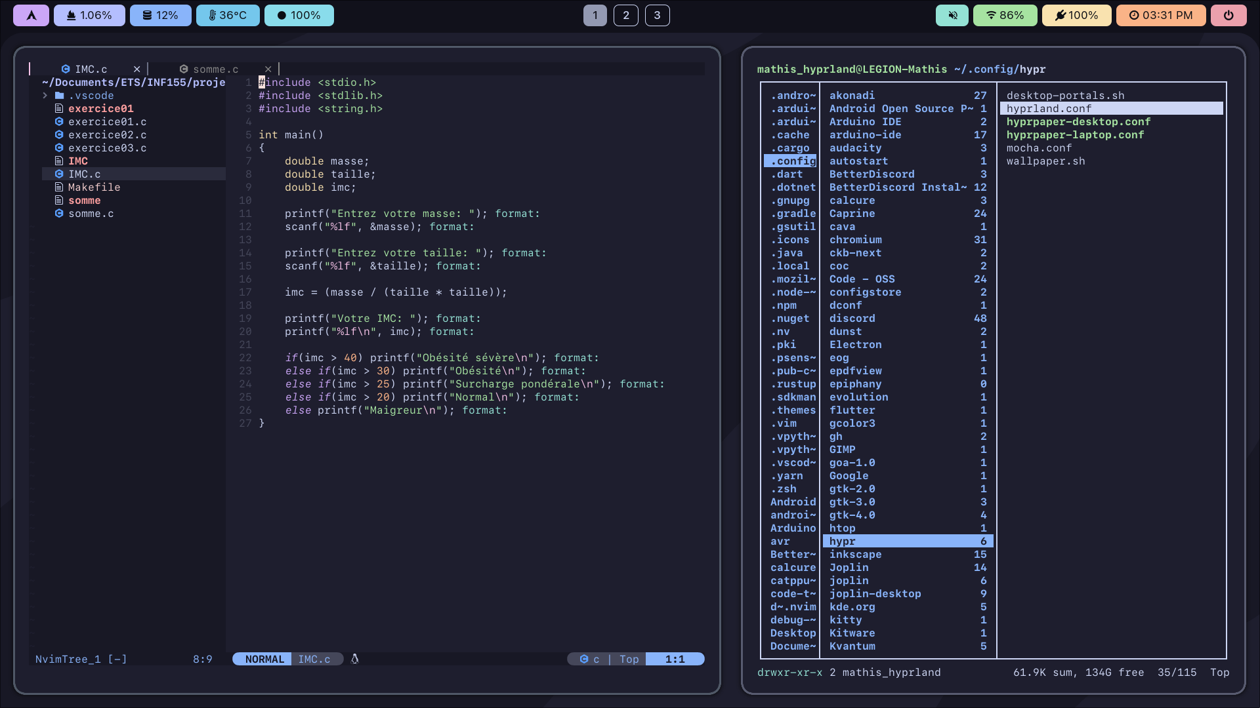Expand the .vscode folder chevron

pos(45,95)
